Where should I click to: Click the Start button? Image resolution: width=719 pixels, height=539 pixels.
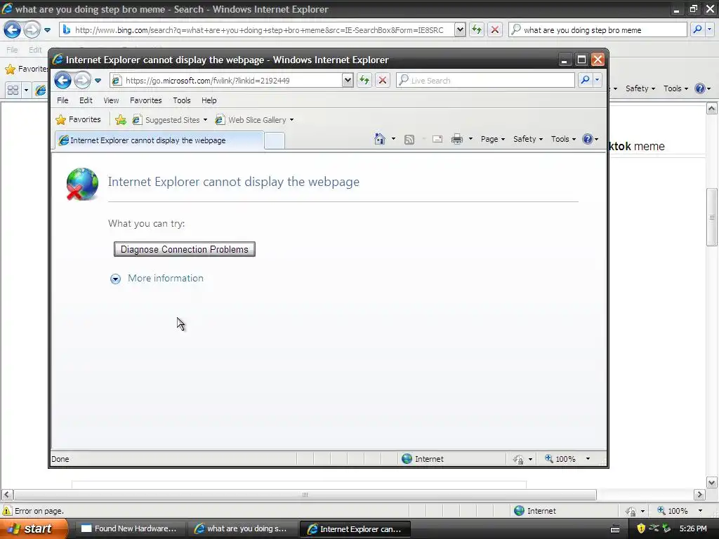coord(34,528)
